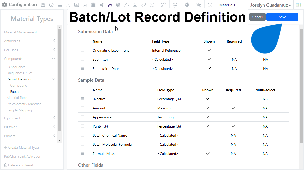Viewport: 304px width, 170px height.
Task: Click Create Material Type link
Action: click(x=22, y=147)
